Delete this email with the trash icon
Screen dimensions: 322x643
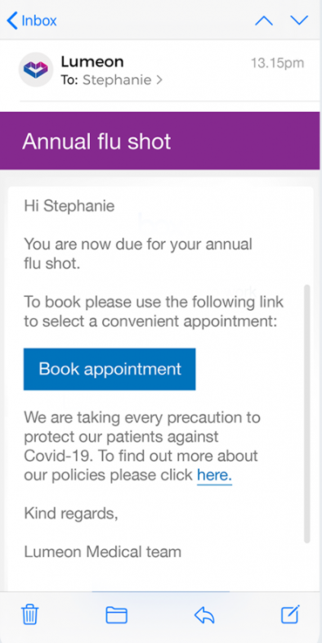30,614
